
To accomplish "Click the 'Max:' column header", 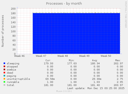I will tap(118, 60).
